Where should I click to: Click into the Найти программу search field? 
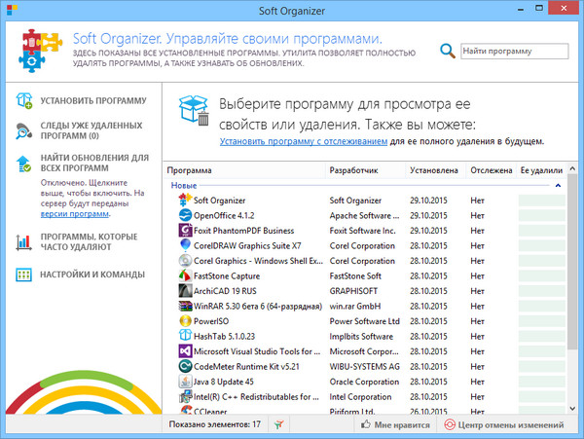(x=513, y=51)
